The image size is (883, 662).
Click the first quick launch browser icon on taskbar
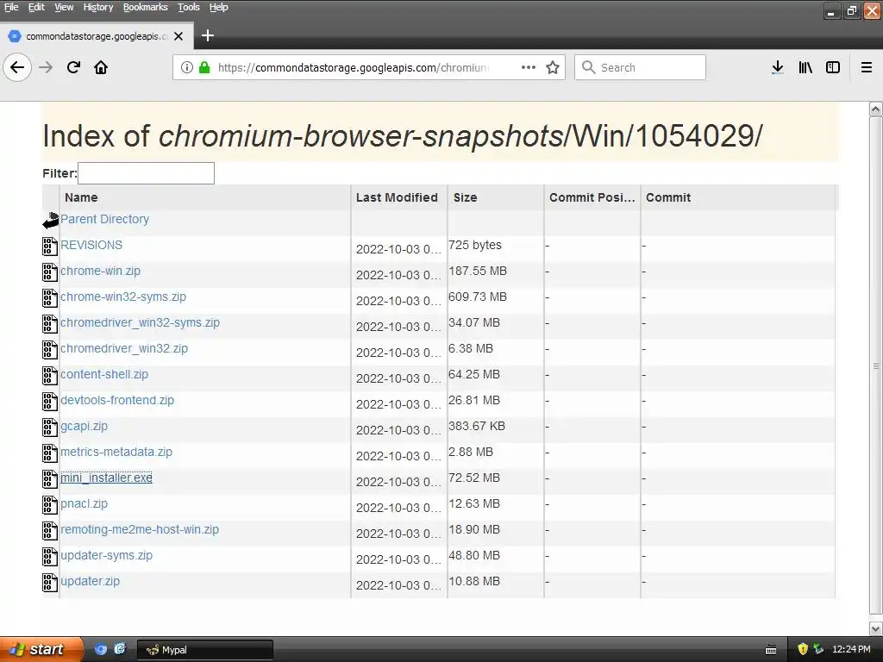click(x=101, y=650)
